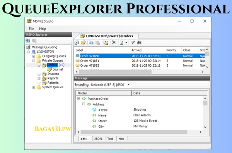Viewport: 232px width, 153px height.
Task: Collapse the Orders queue node
Action: pyautogui.click(x=39, y=65)
